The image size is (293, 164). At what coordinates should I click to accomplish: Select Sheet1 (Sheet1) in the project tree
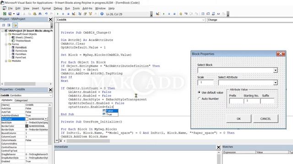click(x=24, y=37)
